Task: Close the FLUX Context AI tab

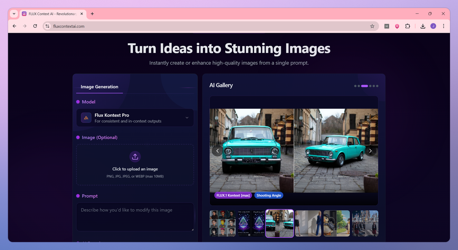Action: click(82, 14)
